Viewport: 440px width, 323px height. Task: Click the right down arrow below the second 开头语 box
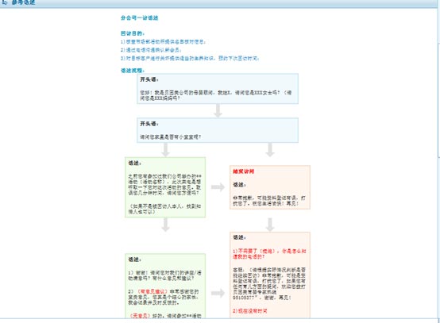click(270, 150)
